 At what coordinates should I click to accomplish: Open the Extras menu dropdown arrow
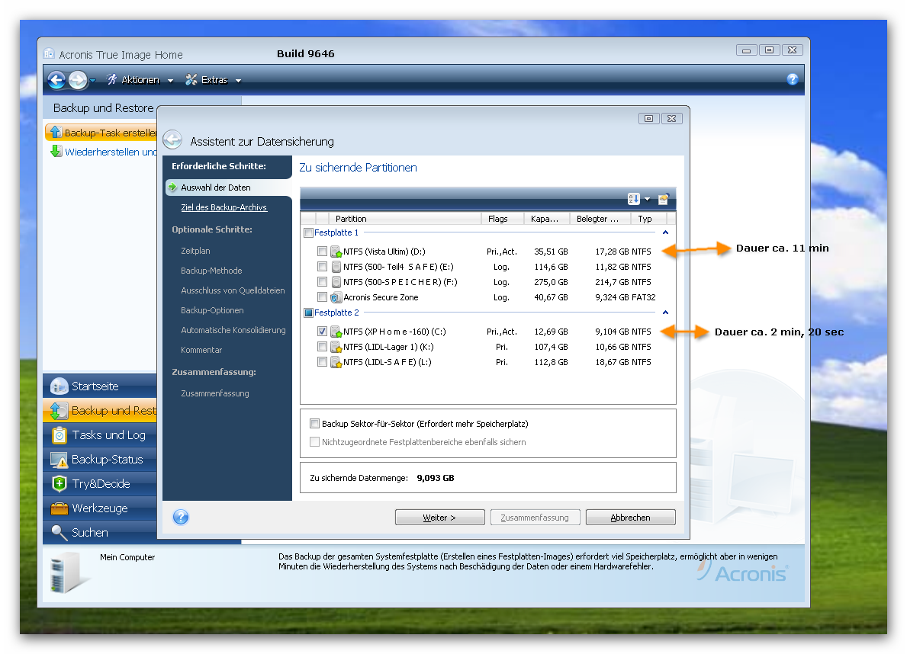(238, 81)
